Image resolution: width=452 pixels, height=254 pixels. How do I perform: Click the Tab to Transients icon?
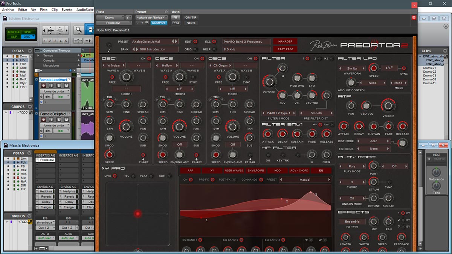coord(89,41)
